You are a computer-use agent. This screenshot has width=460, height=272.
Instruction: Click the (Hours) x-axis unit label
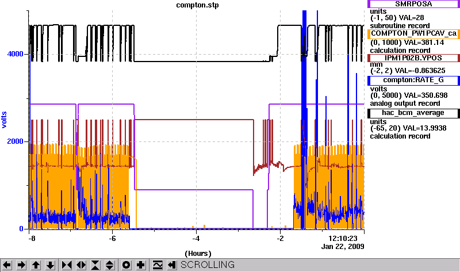click(x=198, y=254)
